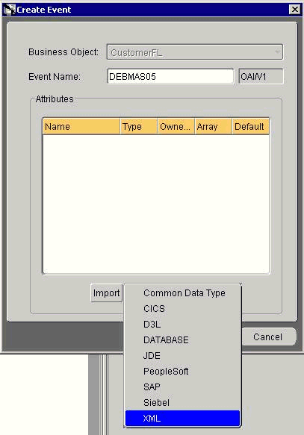Click the OAI/V1 version field
Screen dimensions: 304x435
pyautogui.click(x=261, y=76)
